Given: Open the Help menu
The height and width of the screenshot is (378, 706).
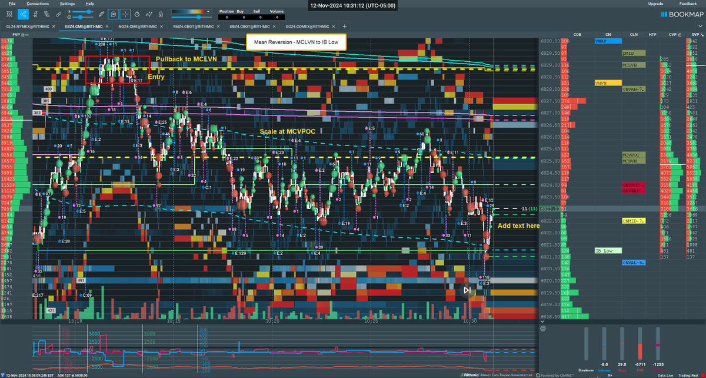Looking at the screenshot, I should coord(89,4).
